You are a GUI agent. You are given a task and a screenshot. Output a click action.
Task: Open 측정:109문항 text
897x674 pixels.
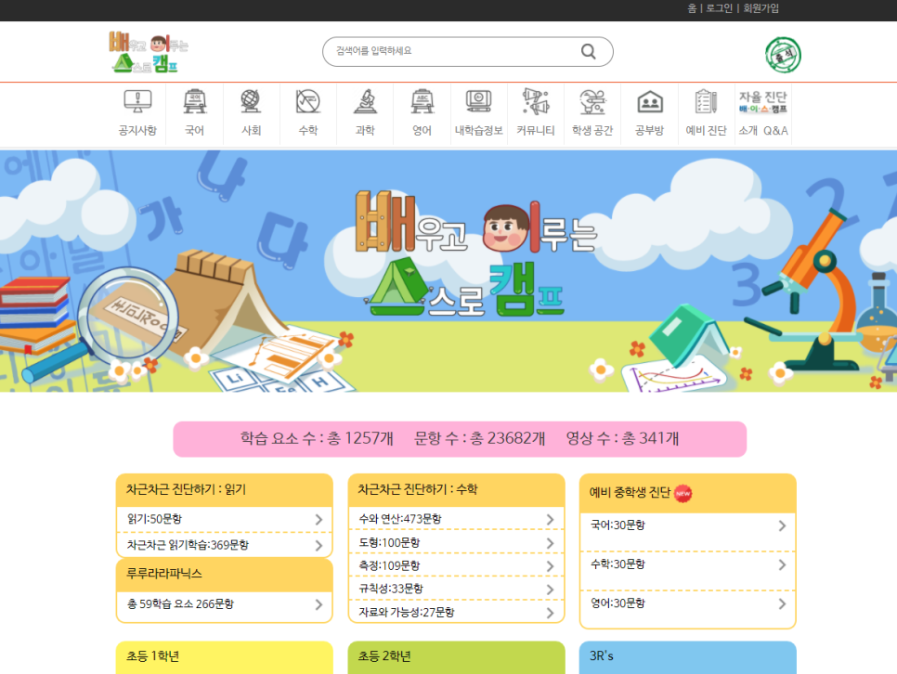[390, 565]
